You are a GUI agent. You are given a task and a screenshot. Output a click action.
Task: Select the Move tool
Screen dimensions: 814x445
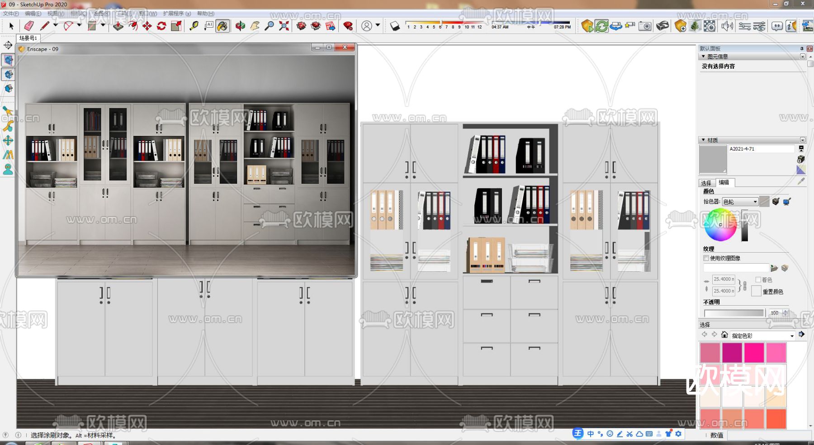click(147, 26)
